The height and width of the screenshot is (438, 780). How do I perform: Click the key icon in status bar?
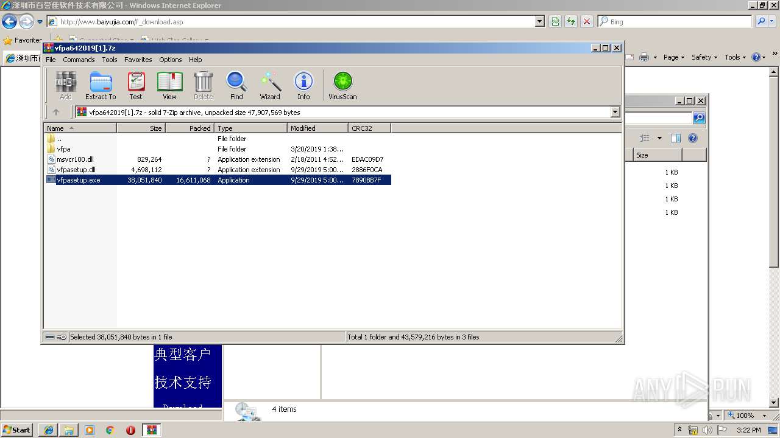(62, 337)
